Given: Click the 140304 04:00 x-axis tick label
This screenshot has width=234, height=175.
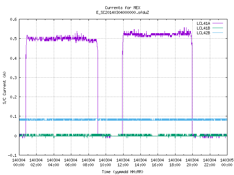Looking at the screenshot, I should click(x=53, y=163).
